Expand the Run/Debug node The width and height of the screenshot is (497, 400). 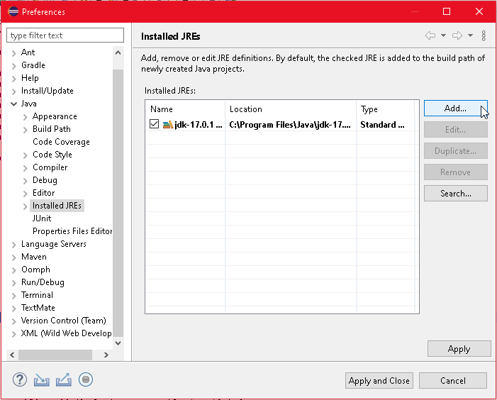point(13,283)
